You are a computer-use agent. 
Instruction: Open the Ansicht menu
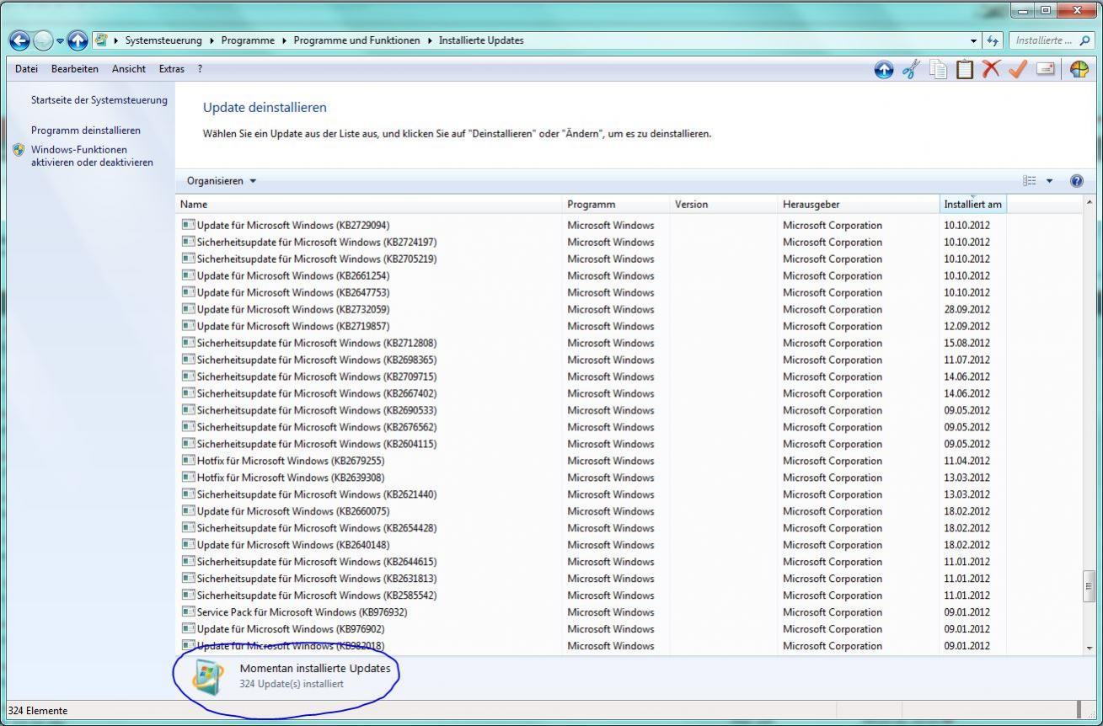(x=129, y=69)
